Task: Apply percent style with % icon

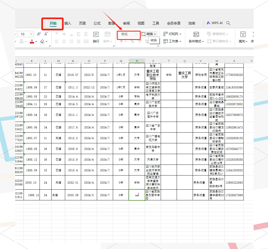Action: pyautogui.click(x=132, y=41)
